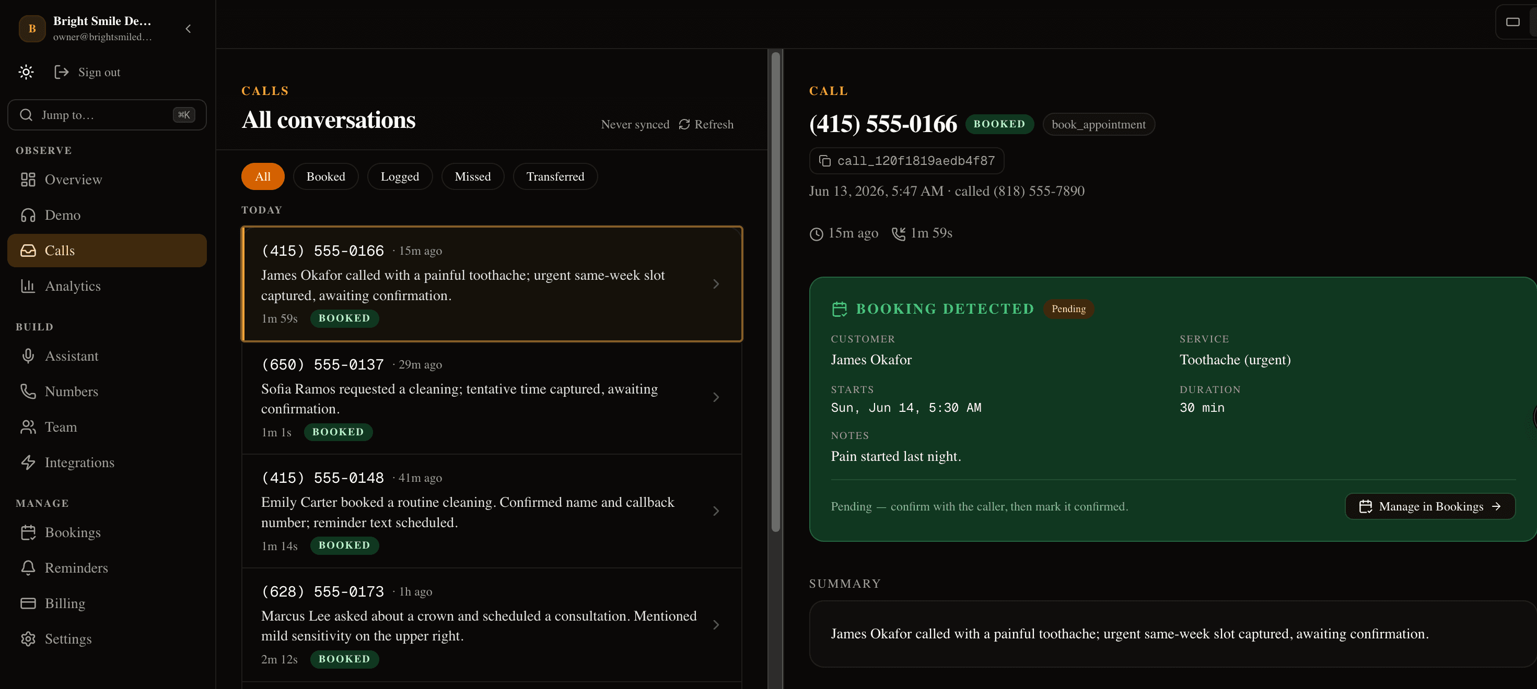
Task: Click the service value Toothache (urgent)
Action: click(1235, 360)
